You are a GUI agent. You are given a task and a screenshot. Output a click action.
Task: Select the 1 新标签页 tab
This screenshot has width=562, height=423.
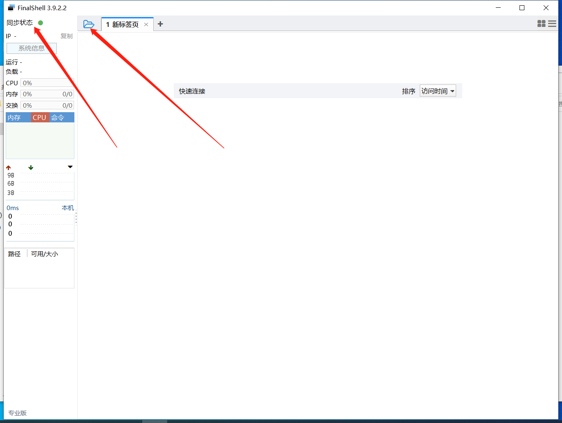[122, 24]
